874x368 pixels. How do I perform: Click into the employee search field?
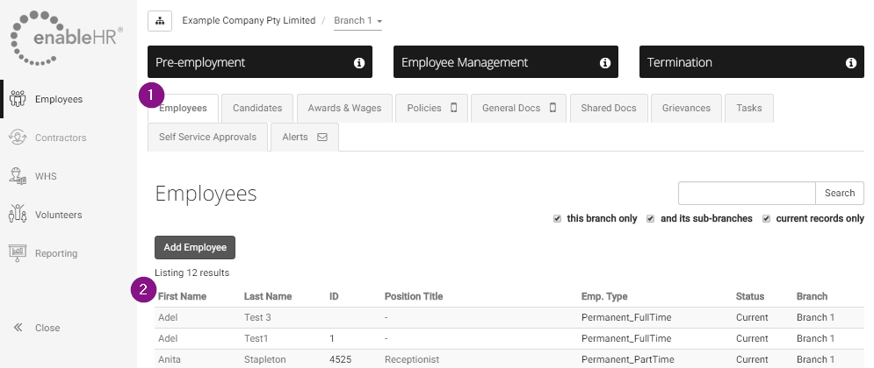pyautogui.click(x=747, y=193)
